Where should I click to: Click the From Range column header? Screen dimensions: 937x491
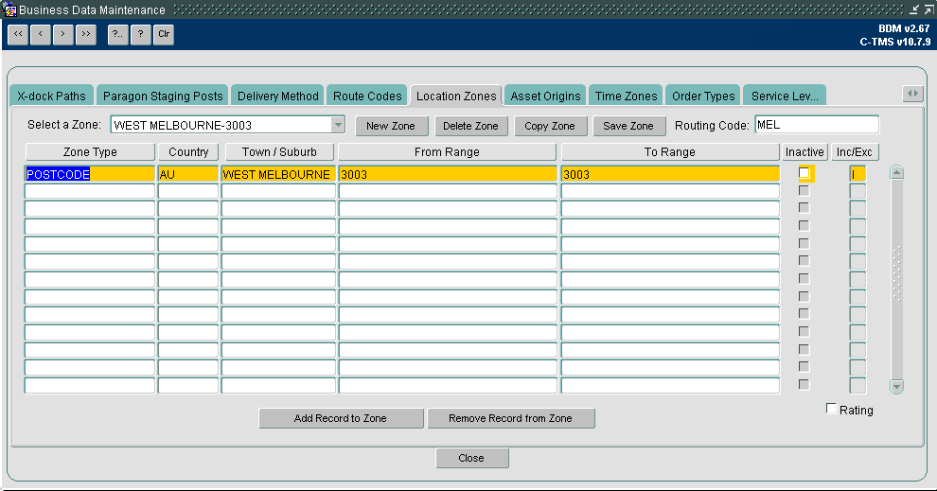447,152
